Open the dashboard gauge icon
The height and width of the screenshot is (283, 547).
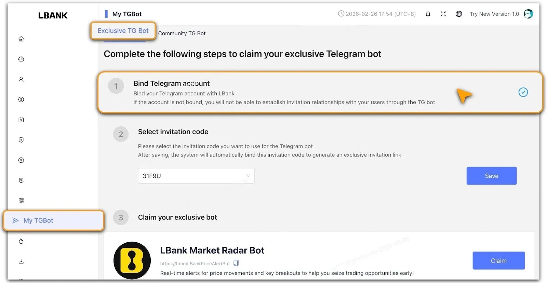point(21,59)
